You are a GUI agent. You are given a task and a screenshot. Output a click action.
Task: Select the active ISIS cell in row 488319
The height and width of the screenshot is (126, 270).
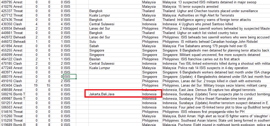tap(70, 77)
